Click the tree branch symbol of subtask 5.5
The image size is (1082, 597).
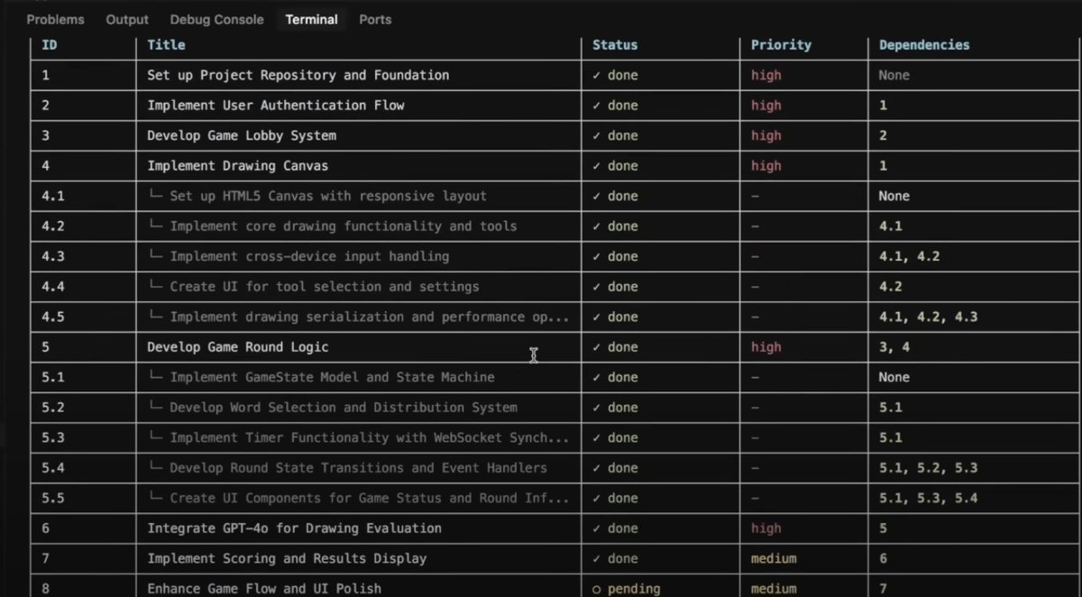coord(155,498)
